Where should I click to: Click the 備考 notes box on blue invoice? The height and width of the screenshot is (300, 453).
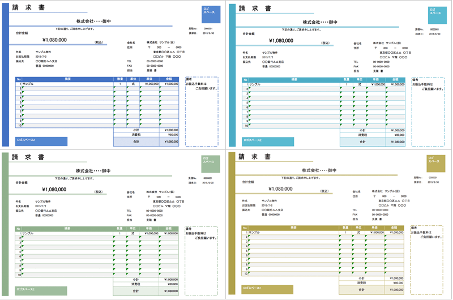[202, 112]
